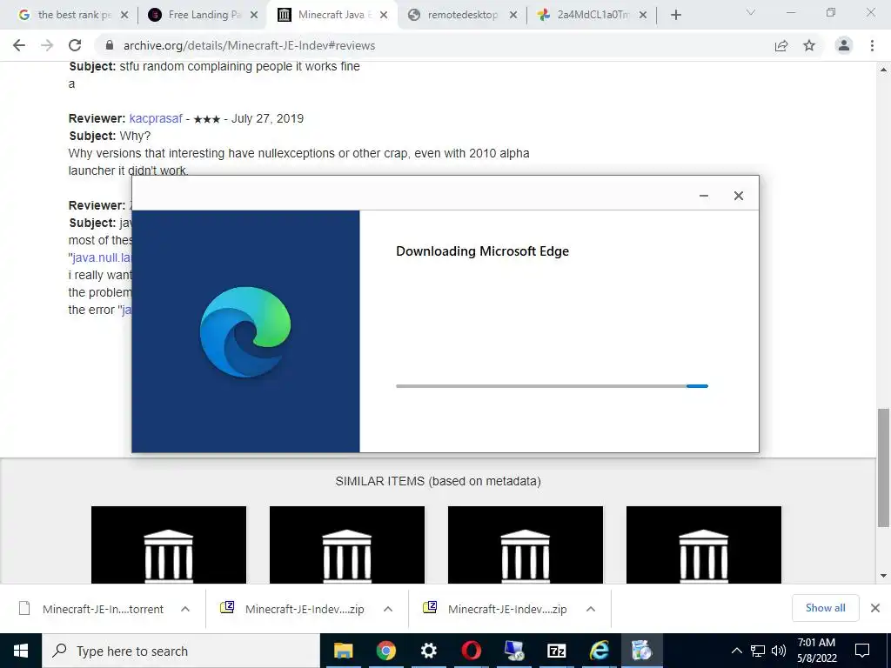Open Chrome's three-dot menu

tap(872, 45)
